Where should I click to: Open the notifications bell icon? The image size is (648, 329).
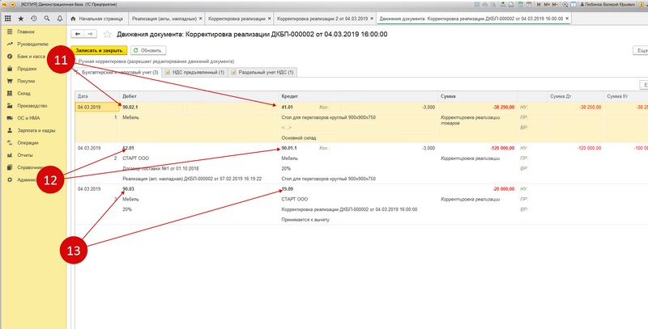click(60, 19)
